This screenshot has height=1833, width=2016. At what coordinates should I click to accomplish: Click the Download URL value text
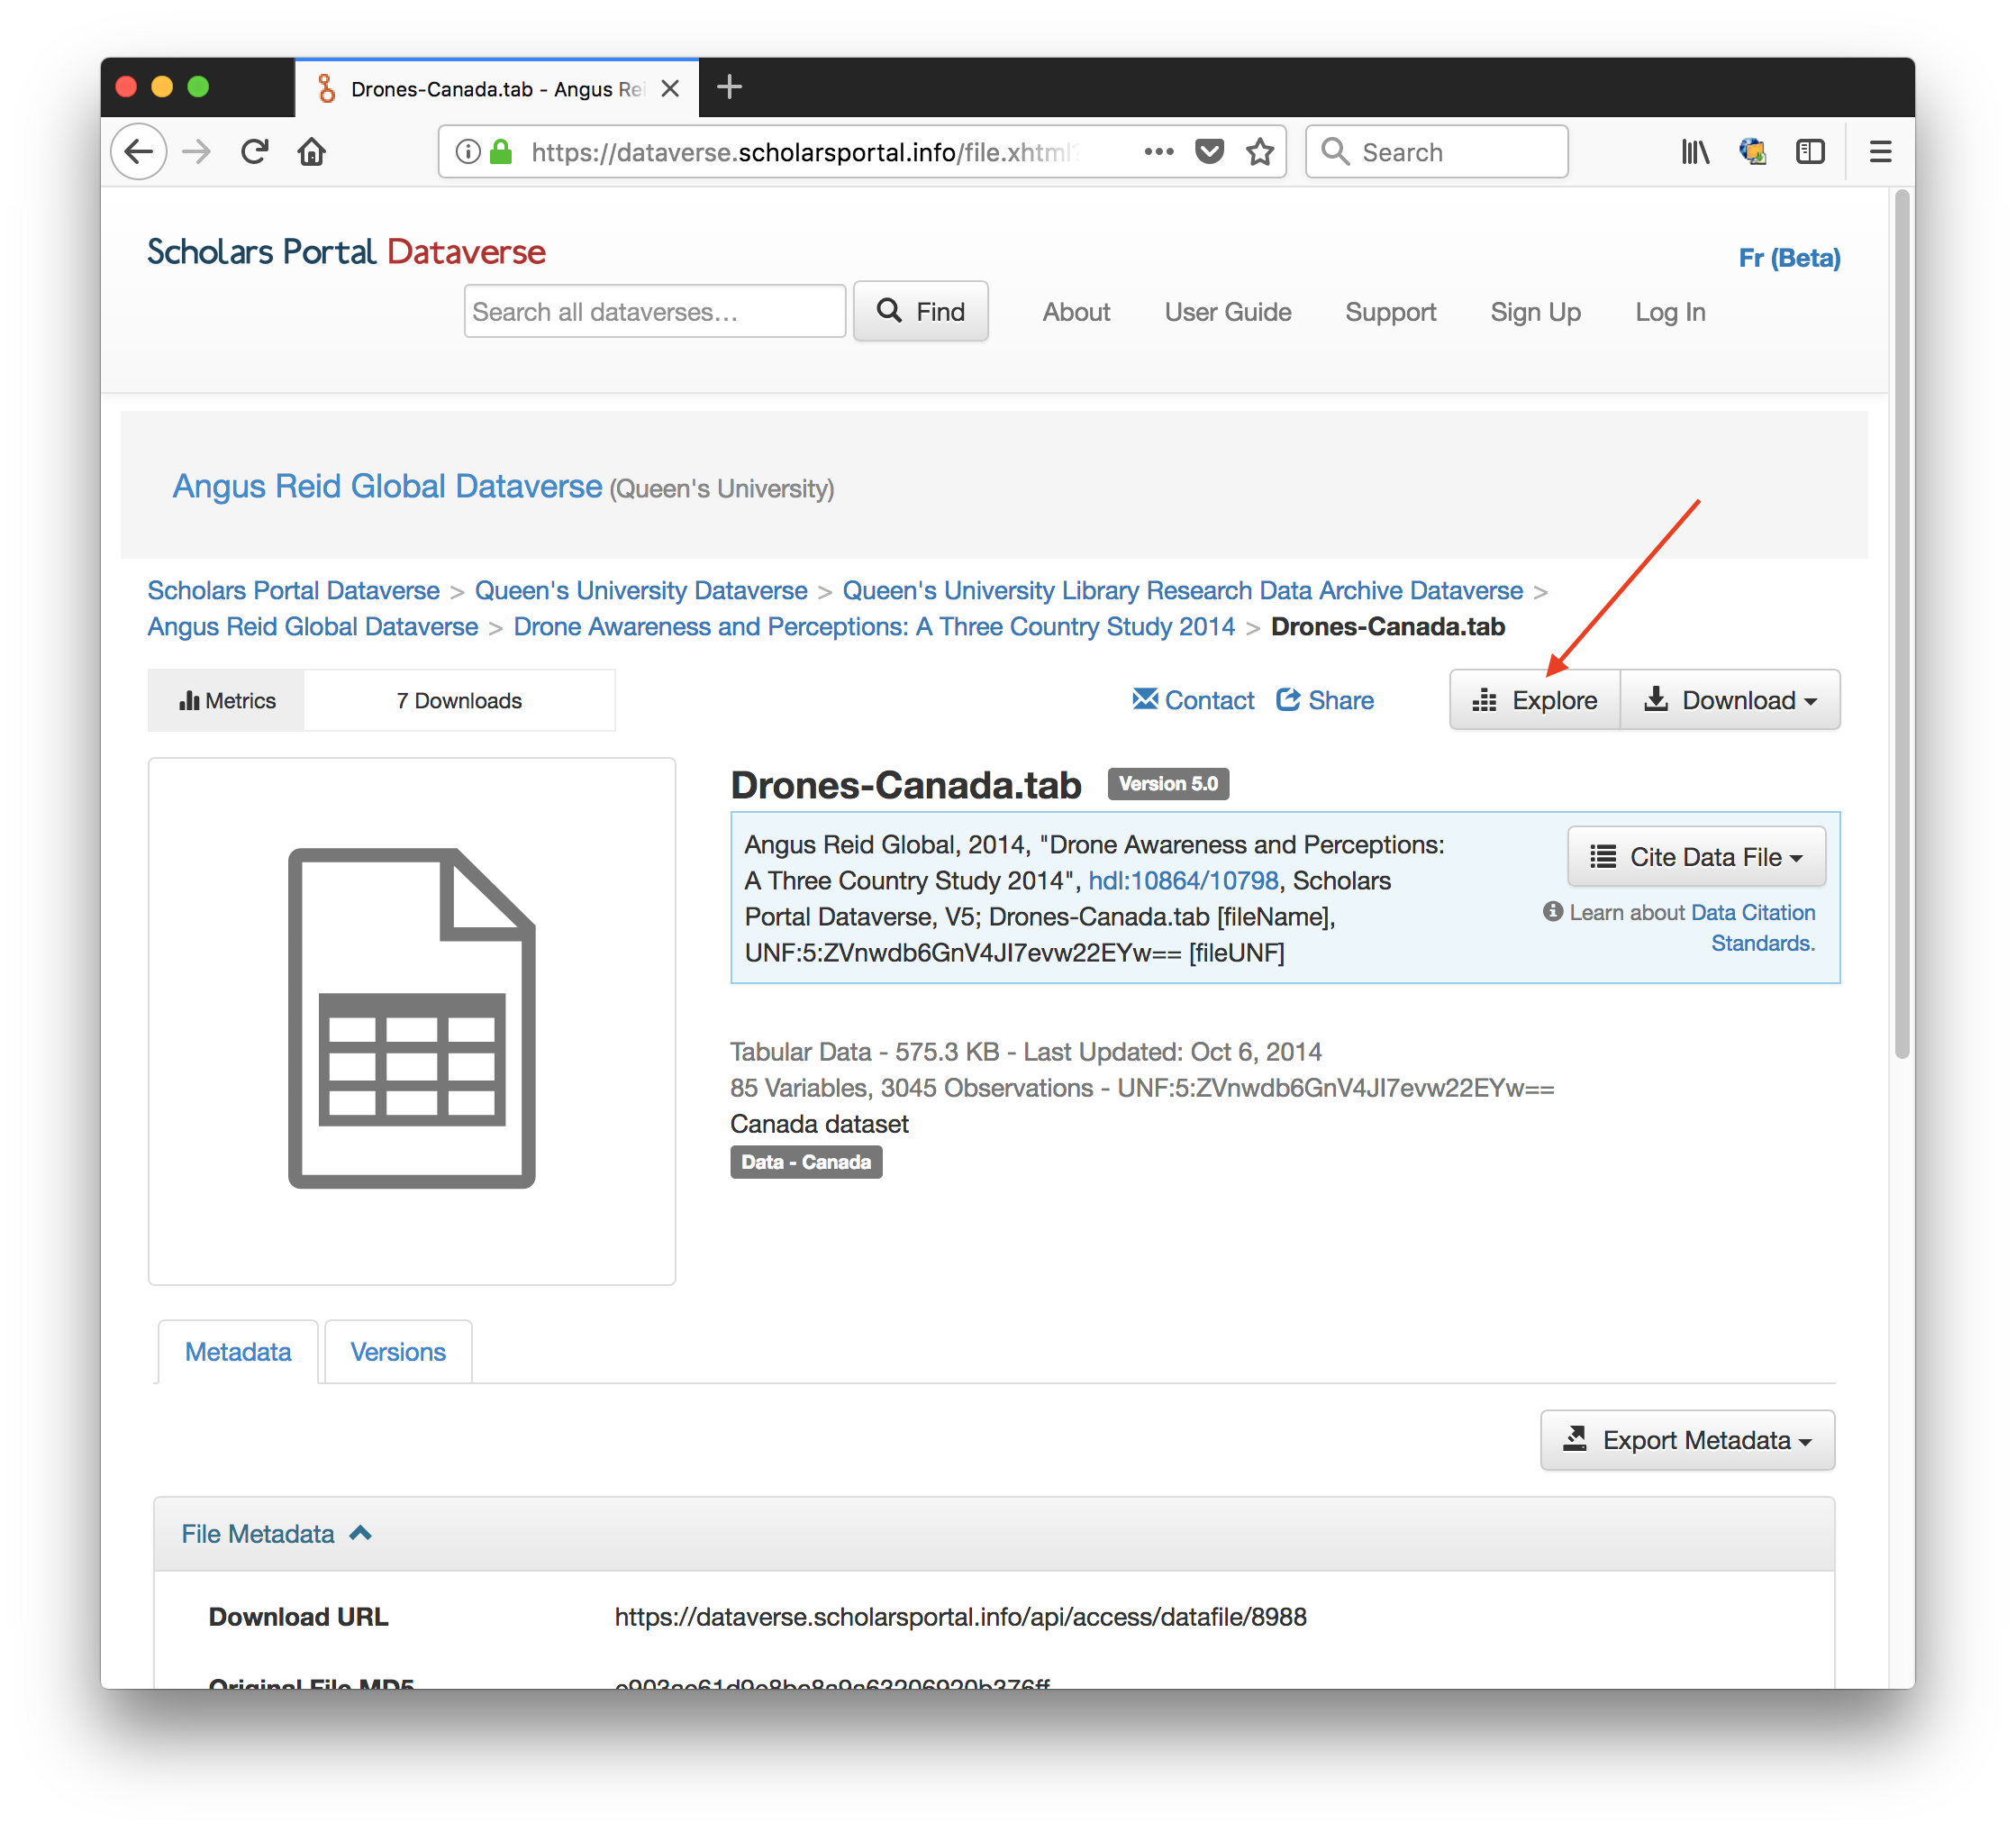pyautogui.click(x=960, y=1617)
